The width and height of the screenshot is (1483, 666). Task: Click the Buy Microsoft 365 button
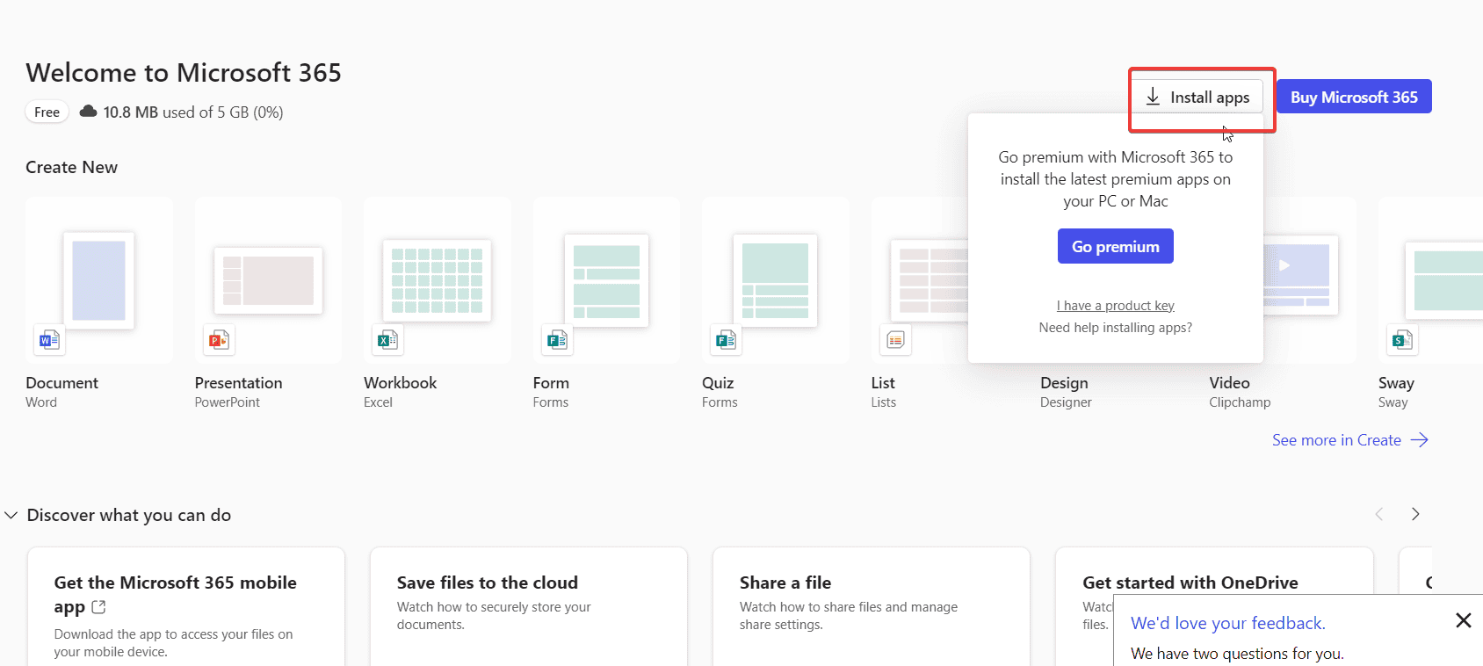[x=1353, y=97]
